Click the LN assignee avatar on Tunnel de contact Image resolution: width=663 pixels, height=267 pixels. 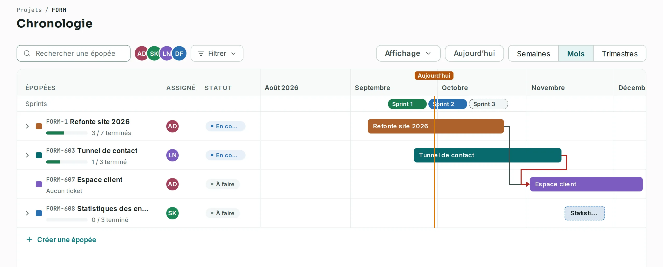point(172,155)
